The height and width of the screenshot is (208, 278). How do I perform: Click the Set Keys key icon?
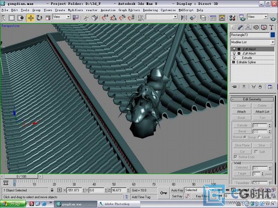[163, 193]
